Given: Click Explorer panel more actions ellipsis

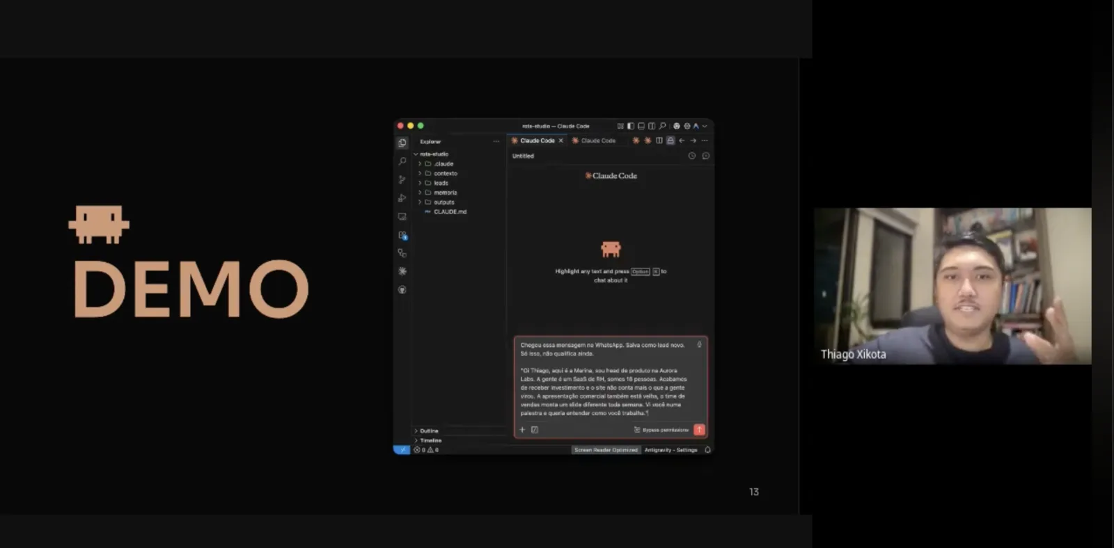Looking at the screenshot, I should (x=496, y=141).
